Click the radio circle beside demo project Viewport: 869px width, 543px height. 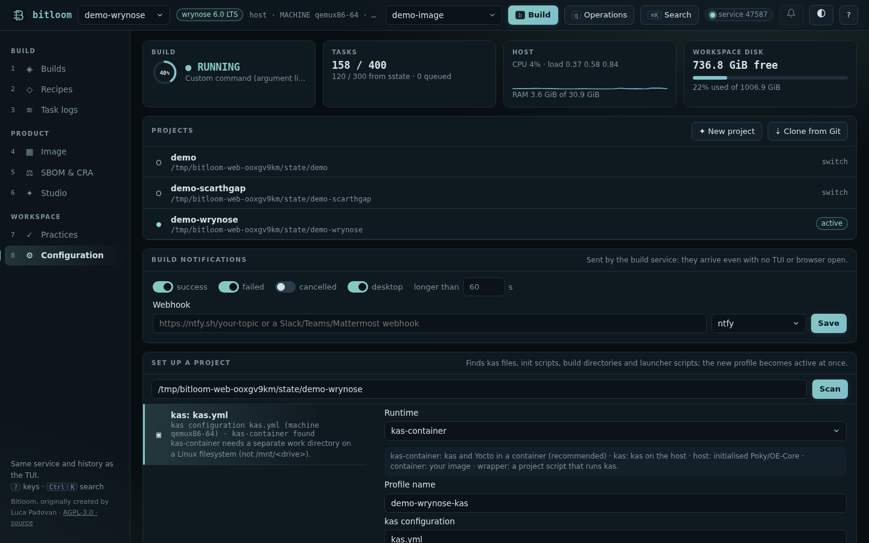(x=159, y=163)
